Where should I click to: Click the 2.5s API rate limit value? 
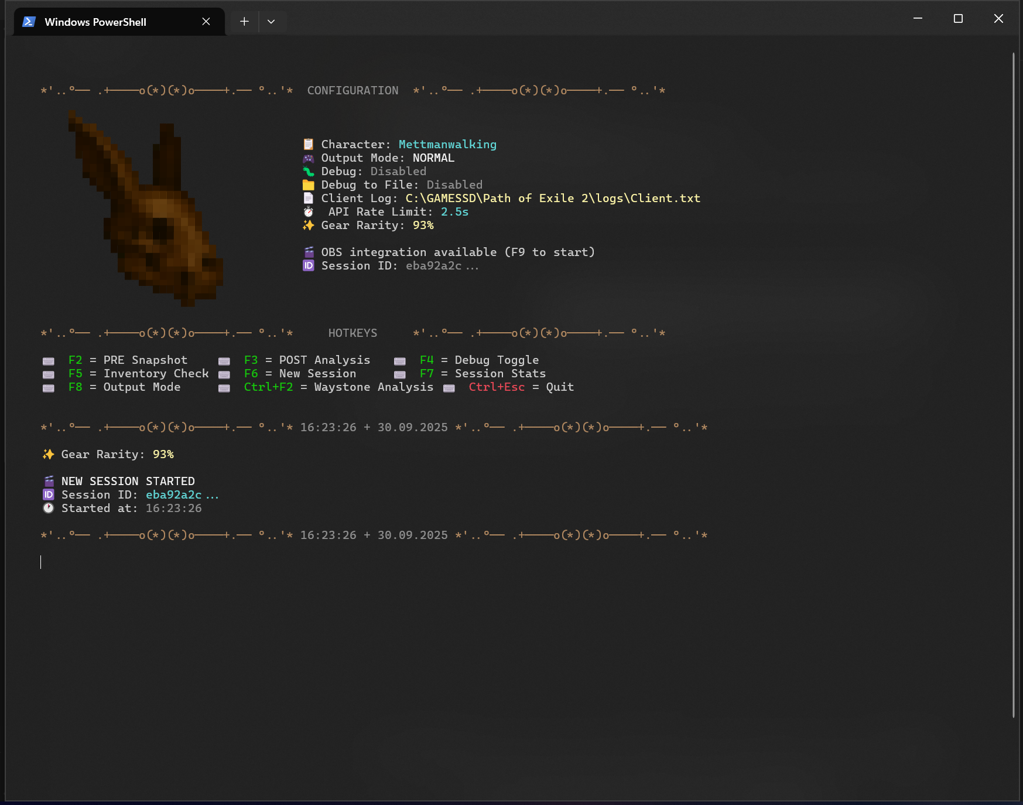click(454, 212)
